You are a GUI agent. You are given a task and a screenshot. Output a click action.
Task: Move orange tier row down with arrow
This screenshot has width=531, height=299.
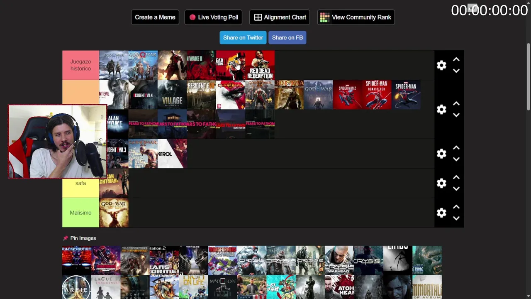click(456, 115)
